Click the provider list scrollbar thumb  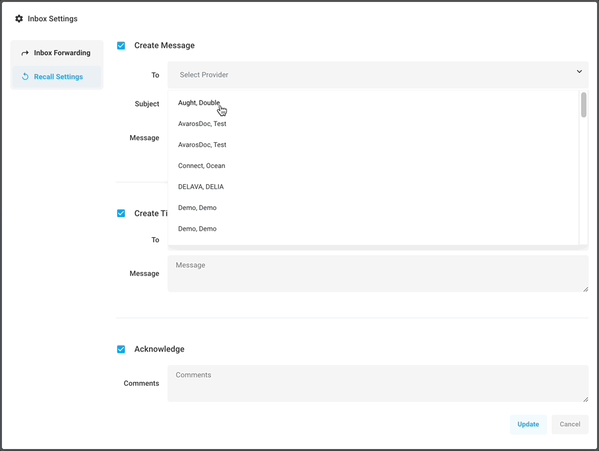click(x=583, y=105)
